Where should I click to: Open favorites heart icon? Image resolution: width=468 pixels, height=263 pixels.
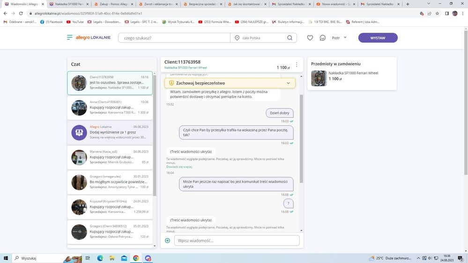[x=310, y=38]
